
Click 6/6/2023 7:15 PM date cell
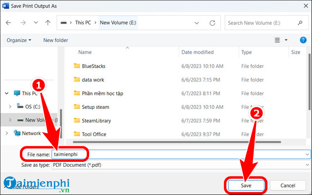tap(201, 80)
